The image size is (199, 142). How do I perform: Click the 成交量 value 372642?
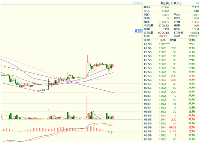coord(163,26)
